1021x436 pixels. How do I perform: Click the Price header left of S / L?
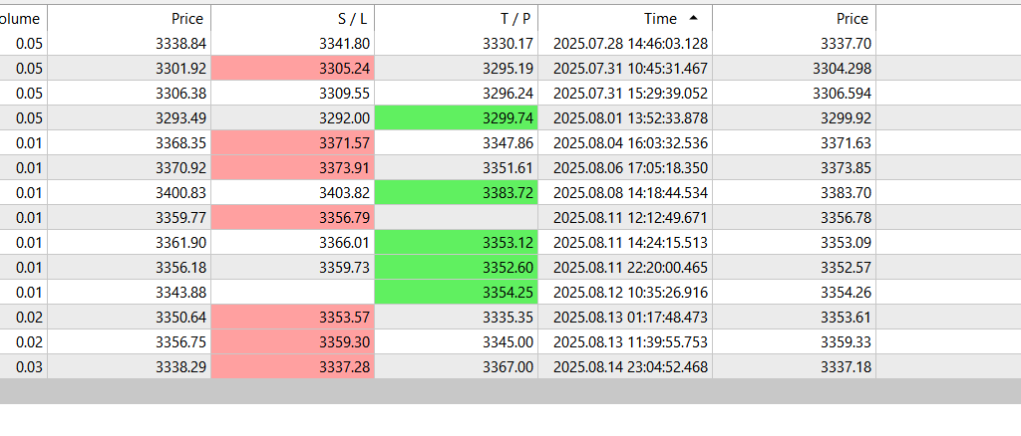pos(187,18)
